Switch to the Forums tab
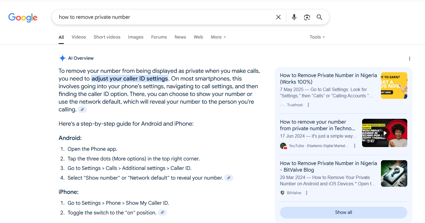 tap(159, 37)
